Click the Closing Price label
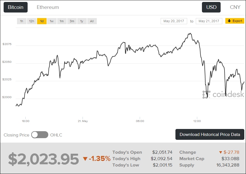Viewport: 246px width, 174px height. 16,135
